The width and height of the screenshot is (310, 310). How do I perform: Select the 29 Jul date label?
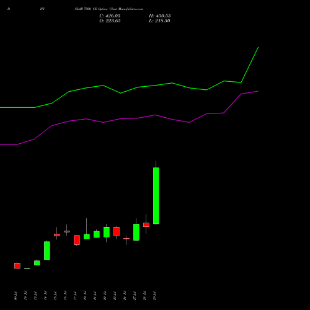(154, 296)
